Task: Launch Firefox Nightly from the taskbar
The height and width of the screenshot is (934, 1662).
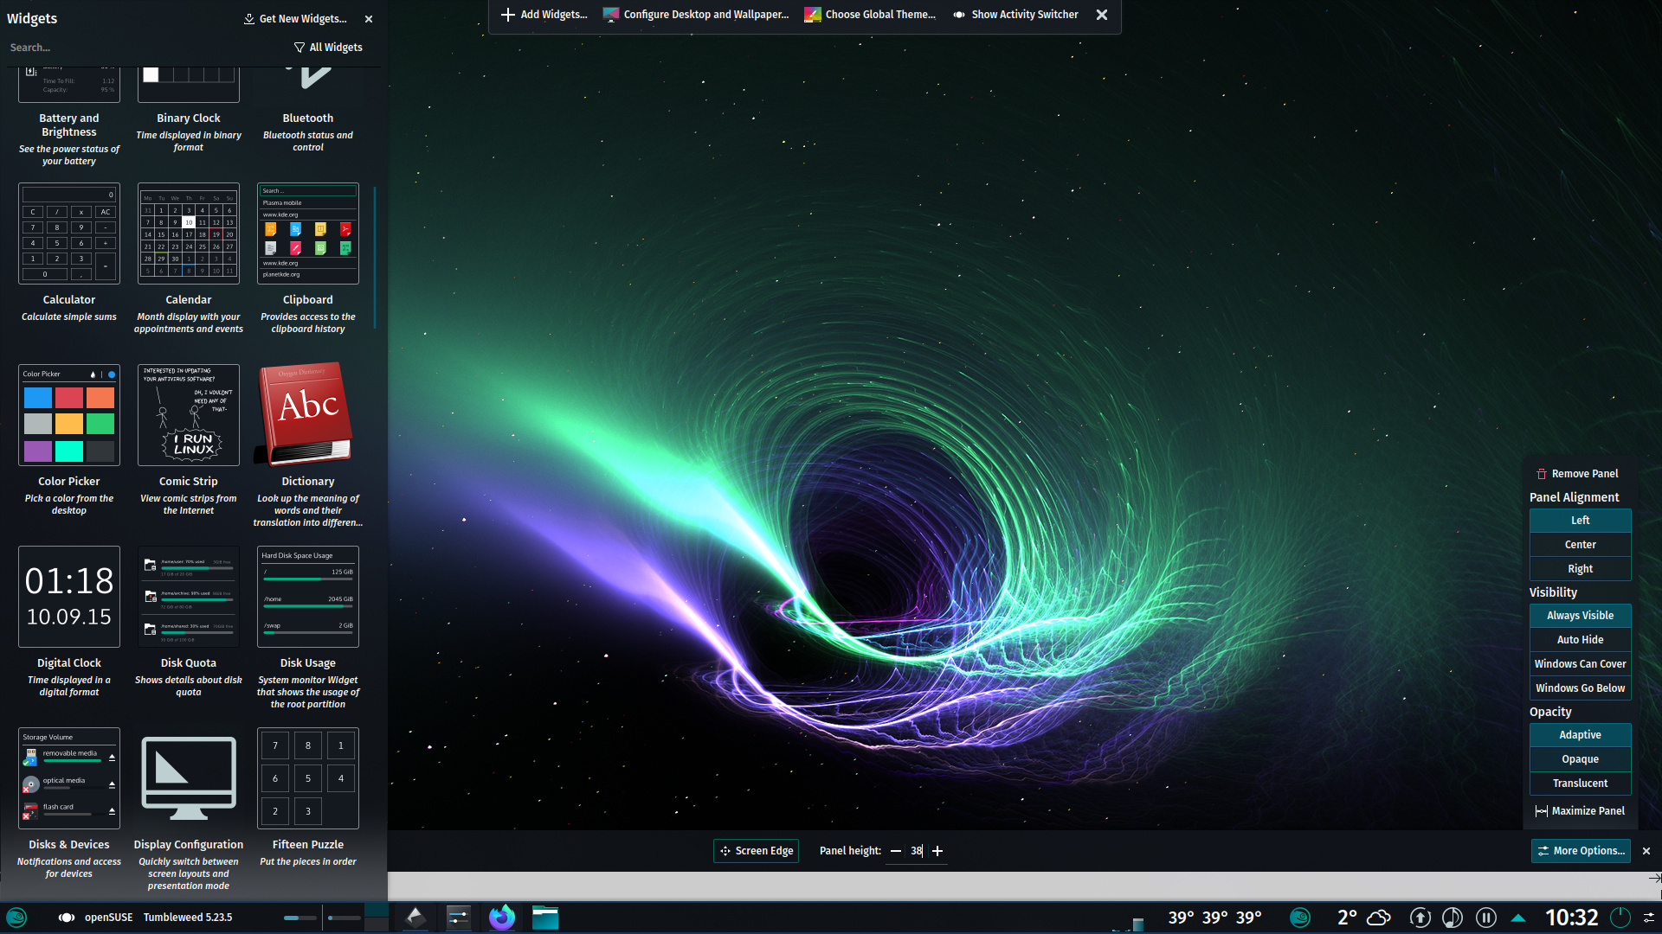Action: (x=502, y=918)
